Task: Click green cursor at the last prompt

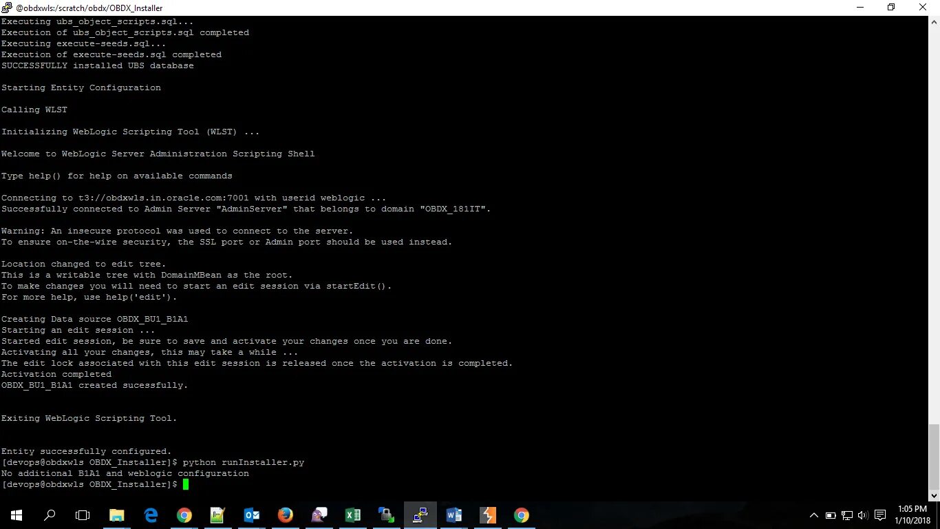Action: click(186, 484)
